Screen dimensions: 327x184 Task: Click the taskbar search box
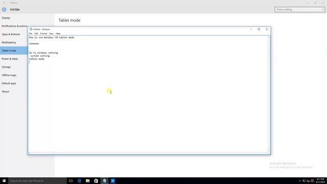point(37,180)
